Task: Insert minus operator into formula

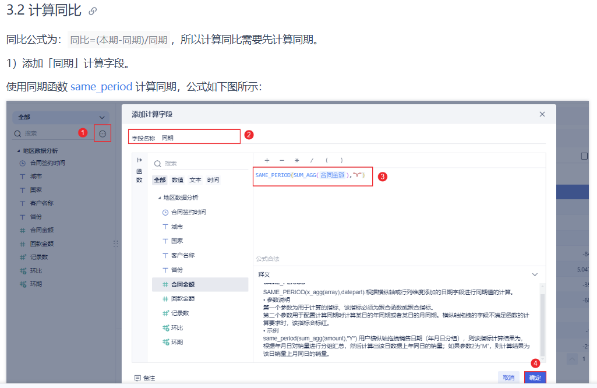Action: [x=282, y=160]
